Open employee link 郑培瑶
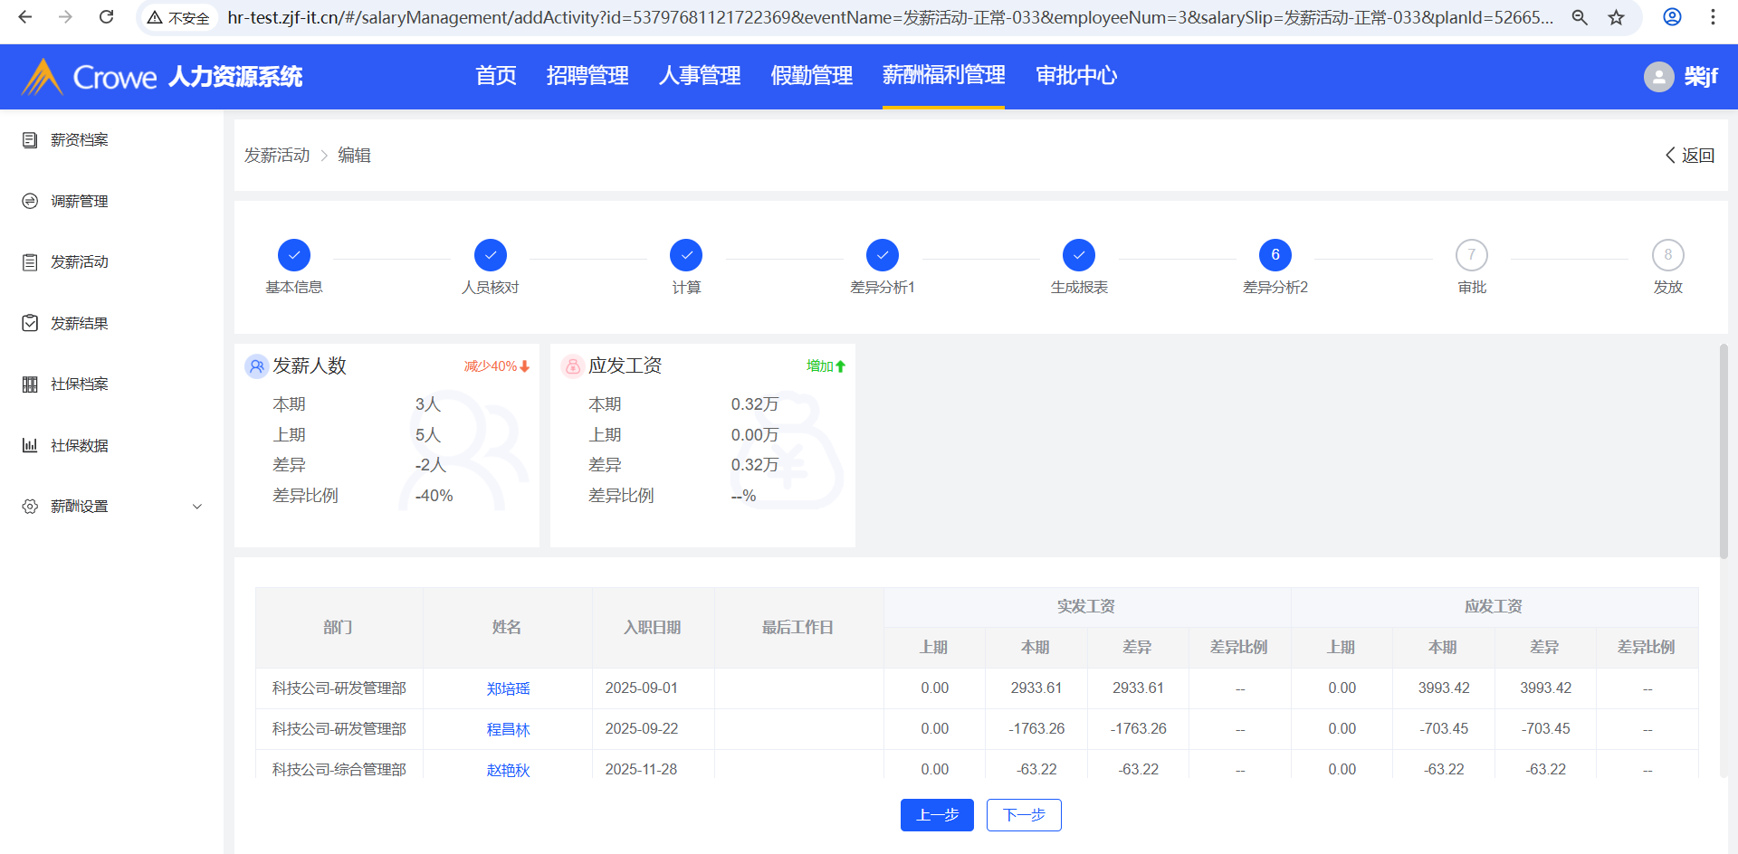1738x854 pixels. point(508,689)
